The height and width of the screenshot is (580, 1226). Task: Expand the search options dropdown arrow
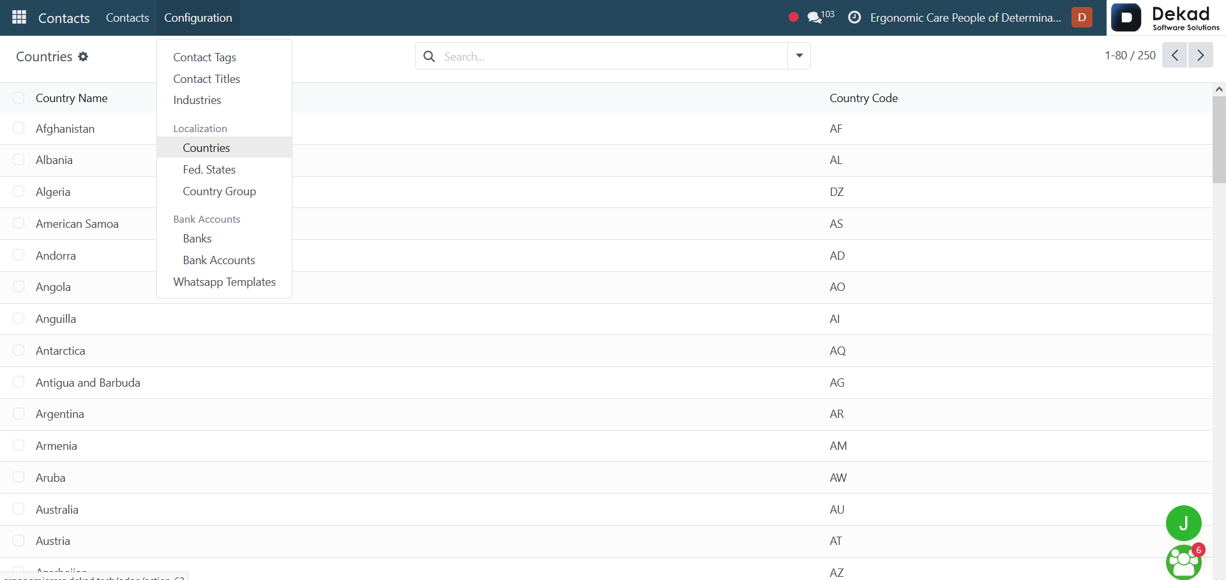(x=799, y=56)
